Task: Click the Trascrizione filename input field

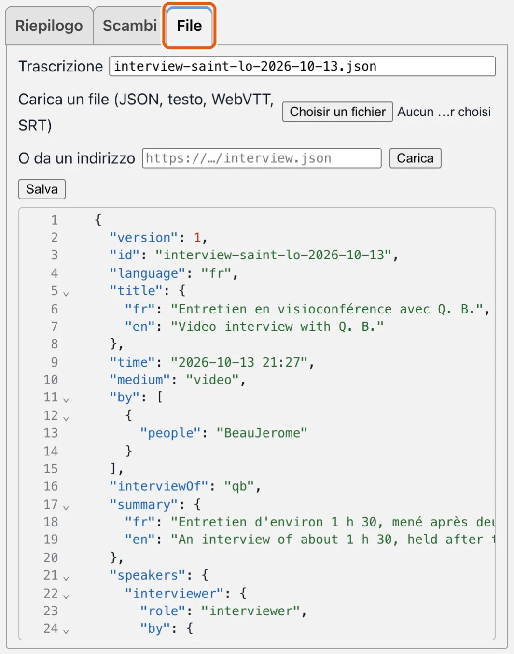Action: coord(302,66)
